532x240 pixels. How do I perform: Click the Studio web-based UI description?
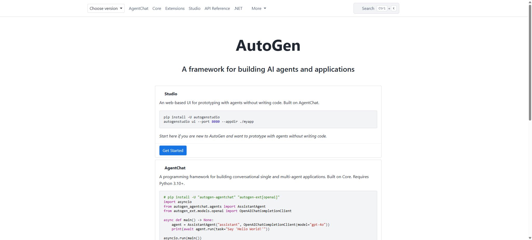tap(239, 103)
